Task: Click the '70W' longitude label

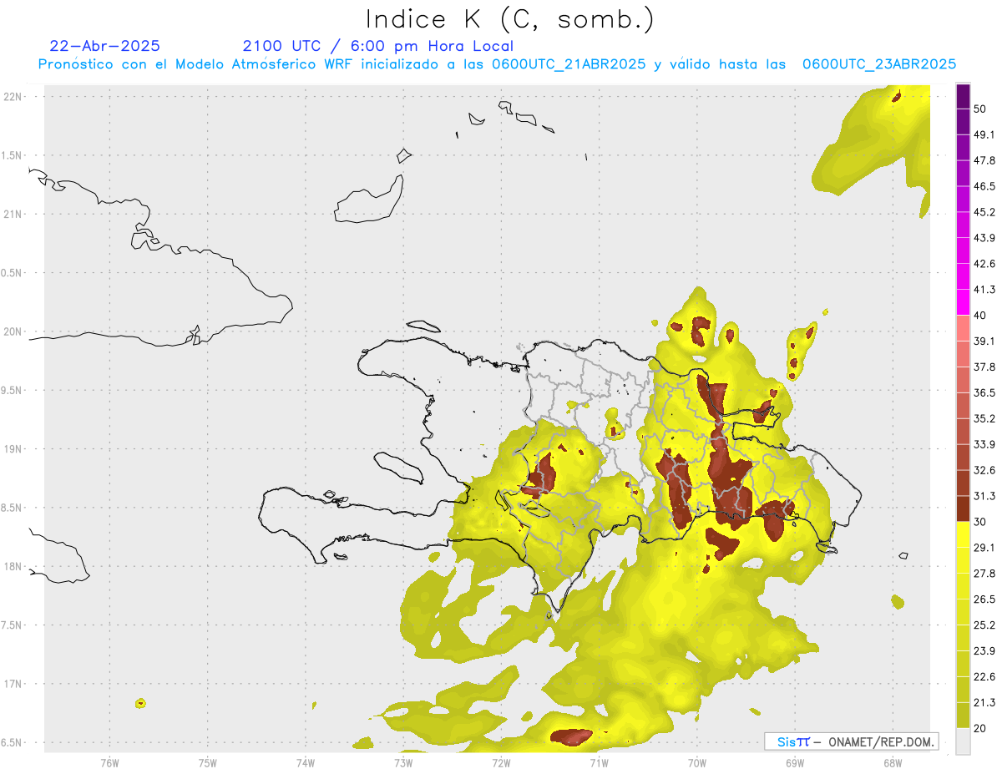Action: (x=697, y=761)
